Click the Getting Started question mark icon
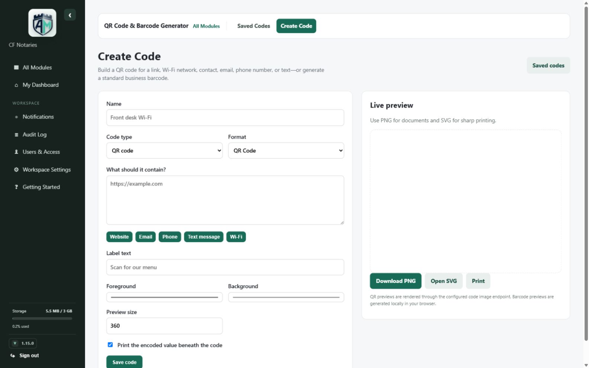 [x=16, y=187]
